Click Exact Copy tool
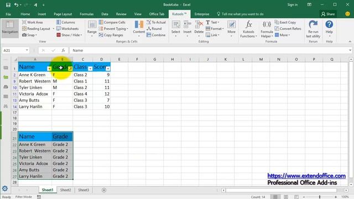This screenshot has width=354, height=199. pos(285,22)
